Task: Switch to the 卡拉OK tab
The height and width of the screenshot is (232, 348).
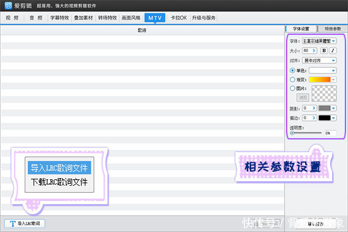Action: tap(178, 18)
